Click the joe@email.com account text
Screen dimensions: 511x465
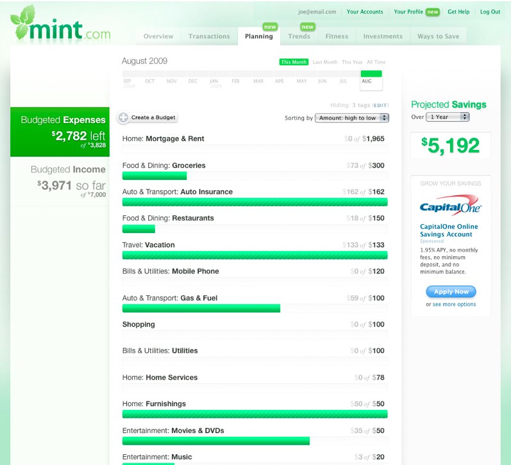pos(317,12)
